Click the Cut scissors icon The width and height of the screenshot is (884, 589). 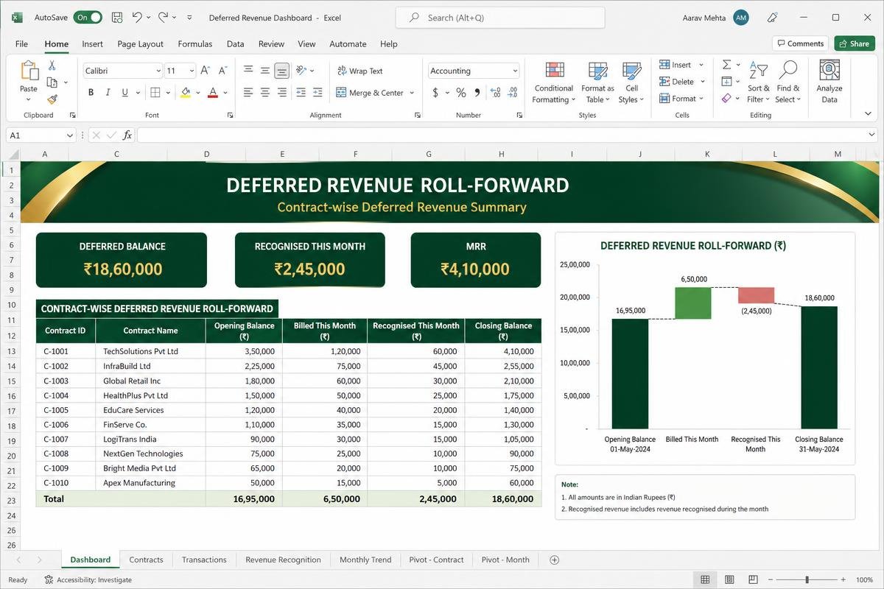(x=52, y=66)
